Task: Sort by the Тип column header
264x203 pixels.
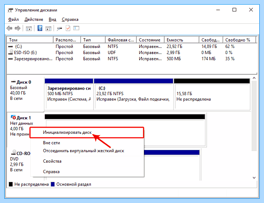Action: click(93, 40)
